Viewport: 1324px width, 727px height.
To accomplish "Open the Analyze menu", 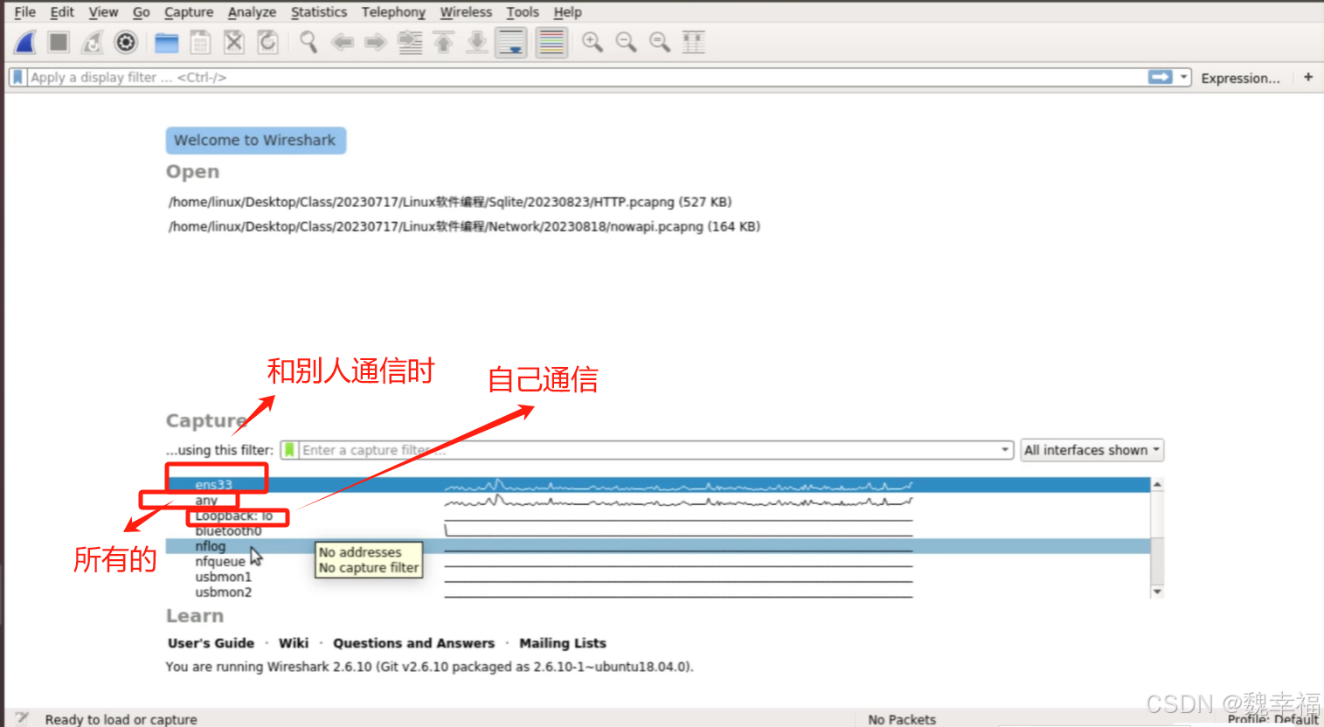I will click(x=252, y=12).
